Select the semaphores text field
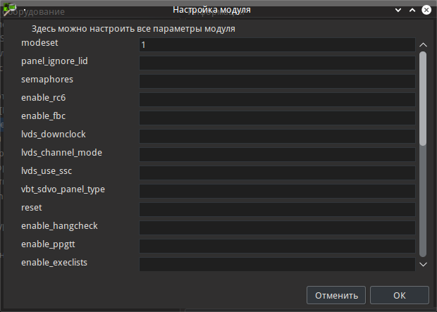Viewport: 437px width, 312px height. click(276, 81)
